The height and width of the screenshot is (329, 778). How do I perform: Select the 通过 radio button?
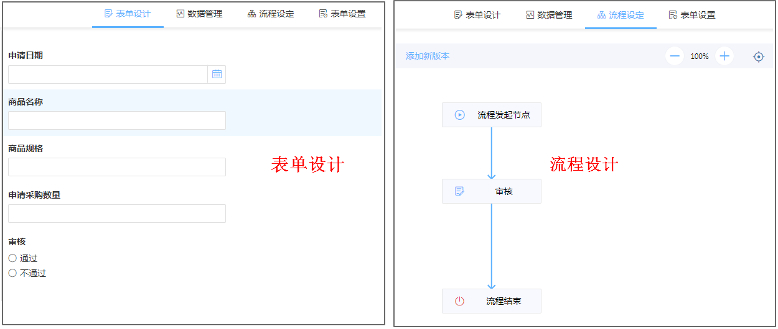click(12, 258)
